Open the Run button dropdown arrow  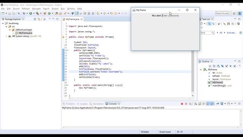point(34,13)
